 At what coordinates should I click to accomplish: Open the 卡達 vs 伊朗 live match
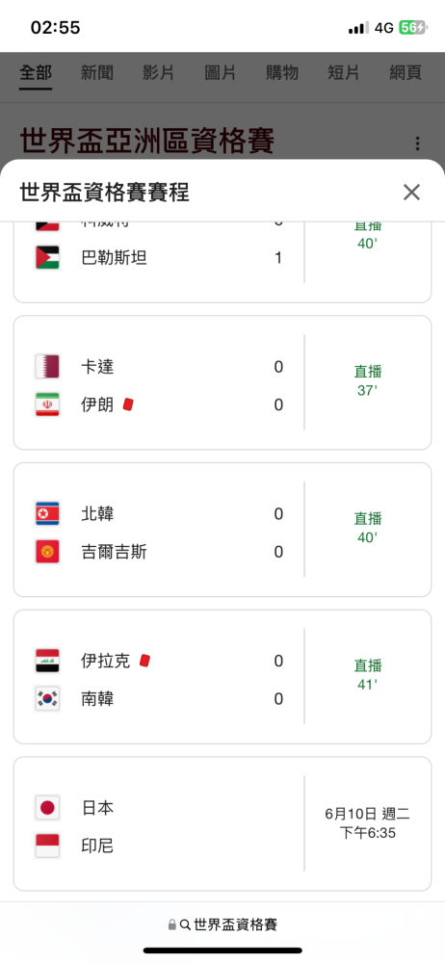click(222, 382)
